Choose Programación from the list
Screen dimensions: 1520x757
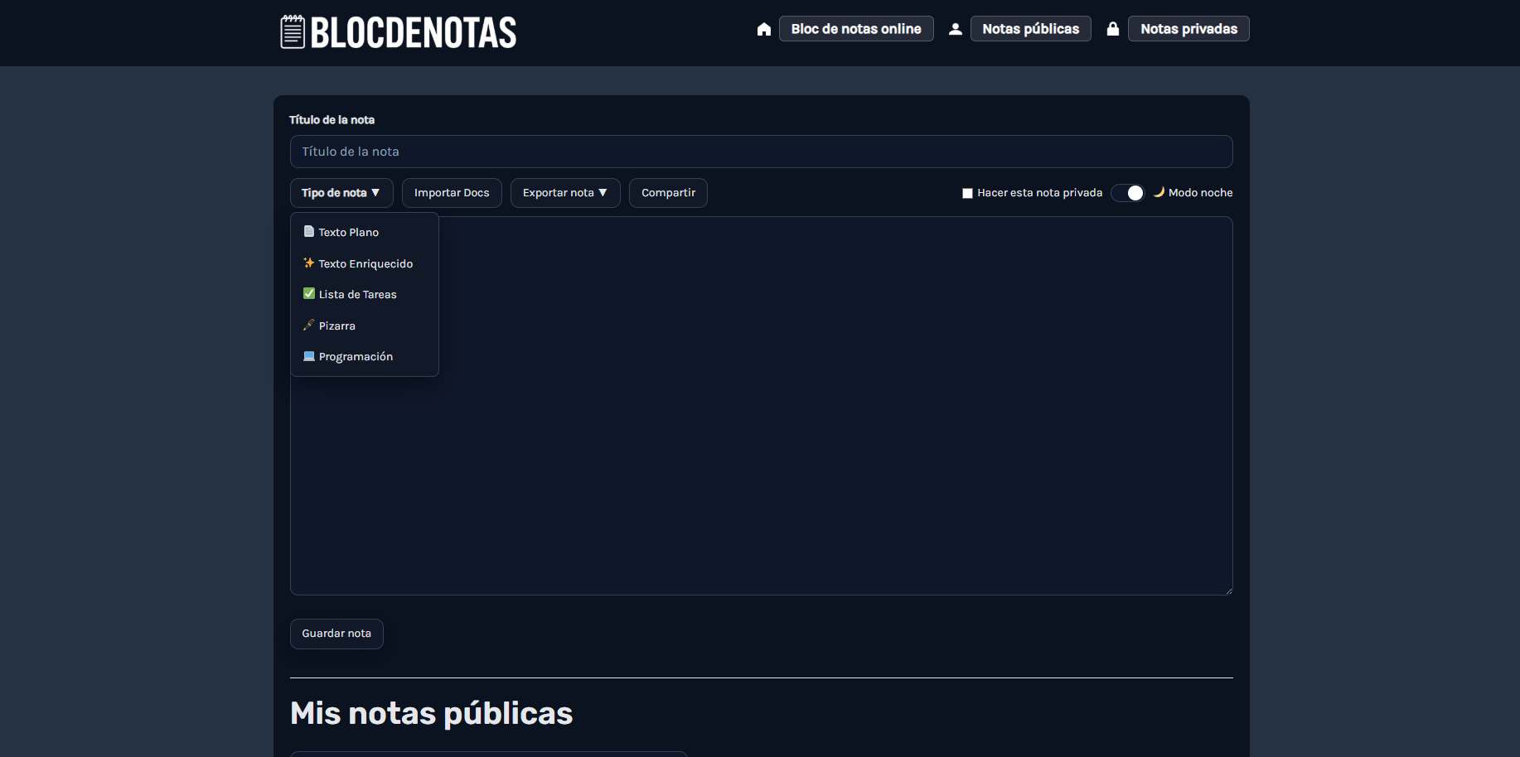(x=365, y=356)
